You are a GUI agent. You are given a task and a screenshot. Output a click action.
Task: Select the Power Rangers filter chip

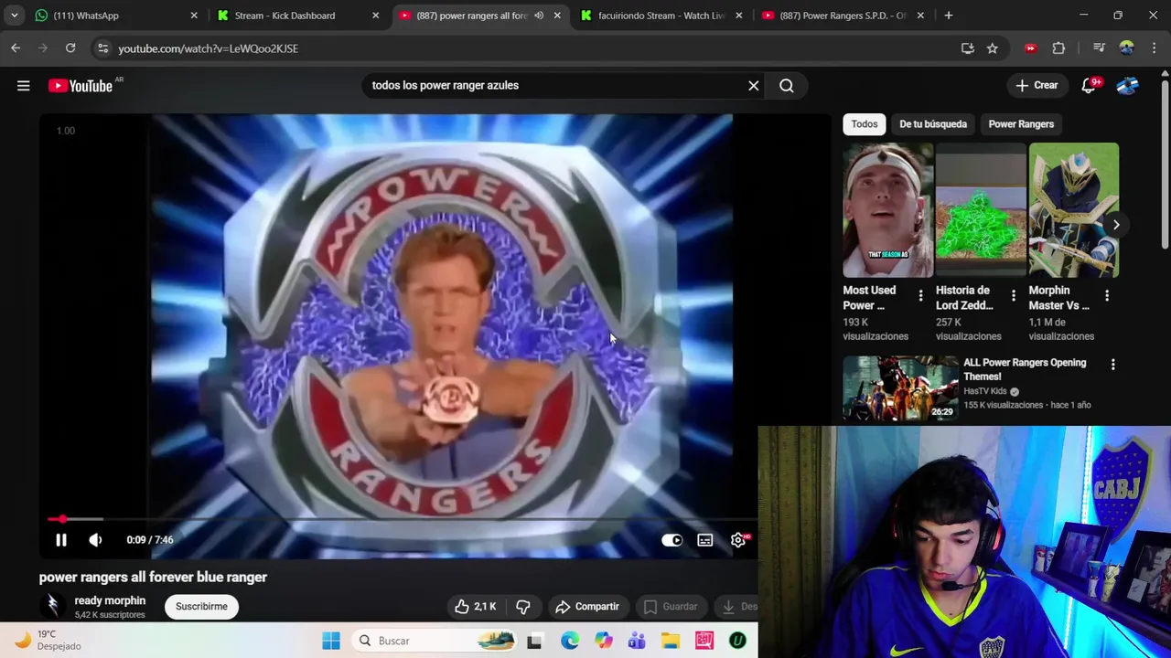1021,124
